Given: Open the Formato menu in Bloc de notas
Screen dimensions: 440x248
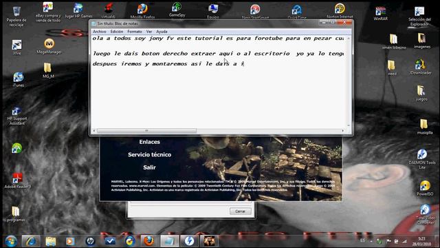Looking at the screenshot, I should 135,32.
